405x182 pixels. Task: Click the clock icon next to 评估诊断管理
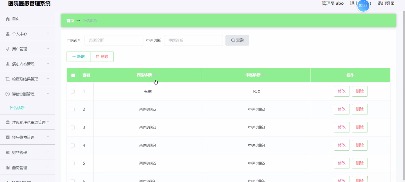(7, 94)
